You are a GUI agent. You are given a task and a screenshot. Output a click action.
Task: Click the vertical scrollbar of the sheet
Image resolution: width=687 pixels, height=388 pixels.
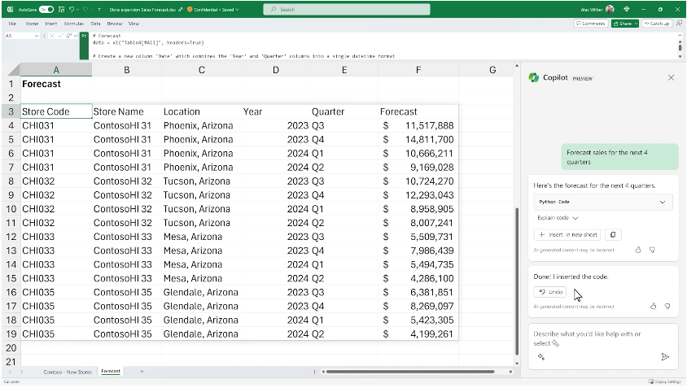[517, 281]
